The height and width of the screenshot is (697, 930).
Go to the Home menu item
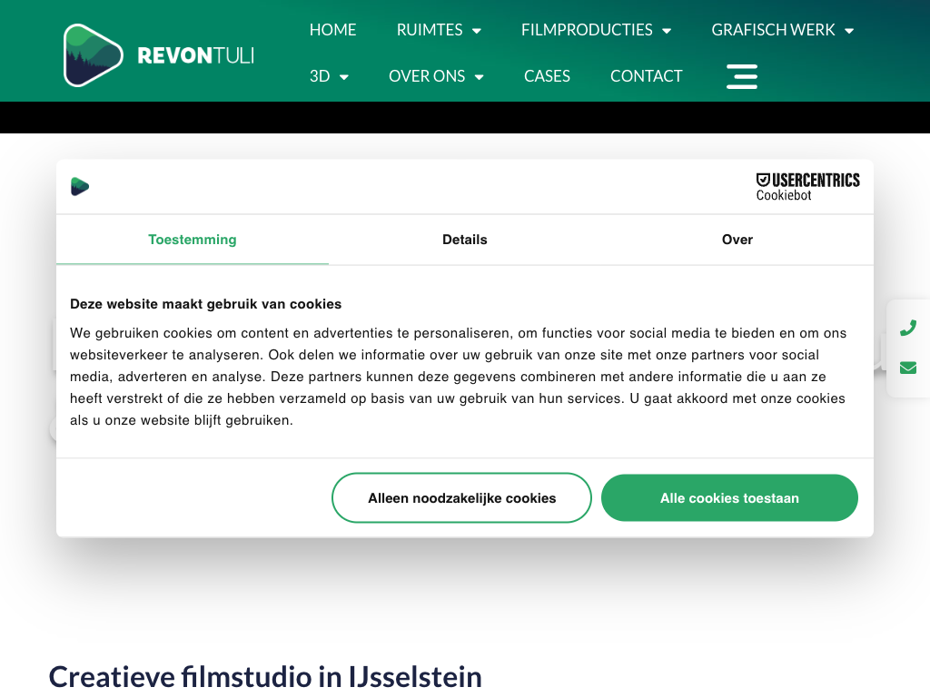click(332, 30)
